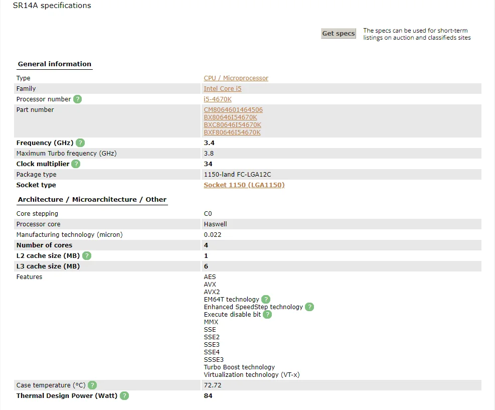Click the General information section heading
This screenshot has width=495, height=410.
pos(55,64)
